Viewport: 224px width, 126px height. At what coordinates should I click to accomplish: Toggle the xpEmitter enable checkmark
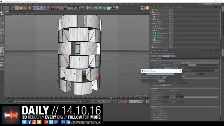pos(172,21)
